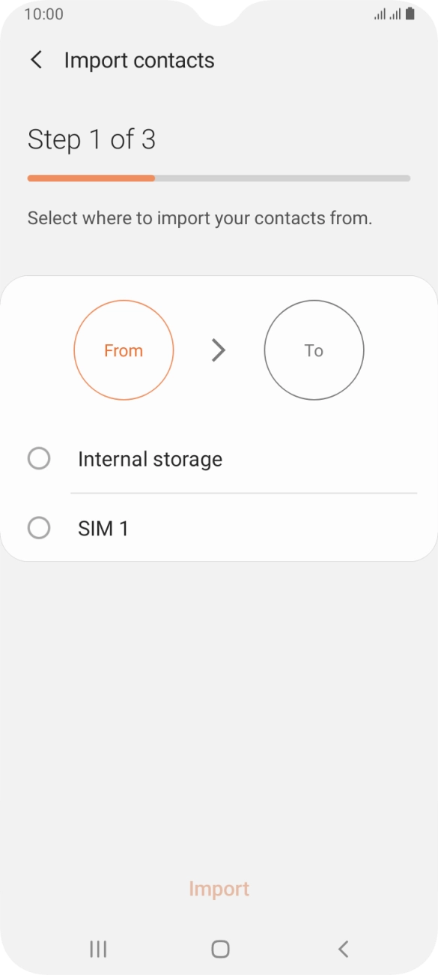The width and height of the screenshot is (438, 975).
Task: Open Recents using the navigation bar
Action: pos(97,949)
